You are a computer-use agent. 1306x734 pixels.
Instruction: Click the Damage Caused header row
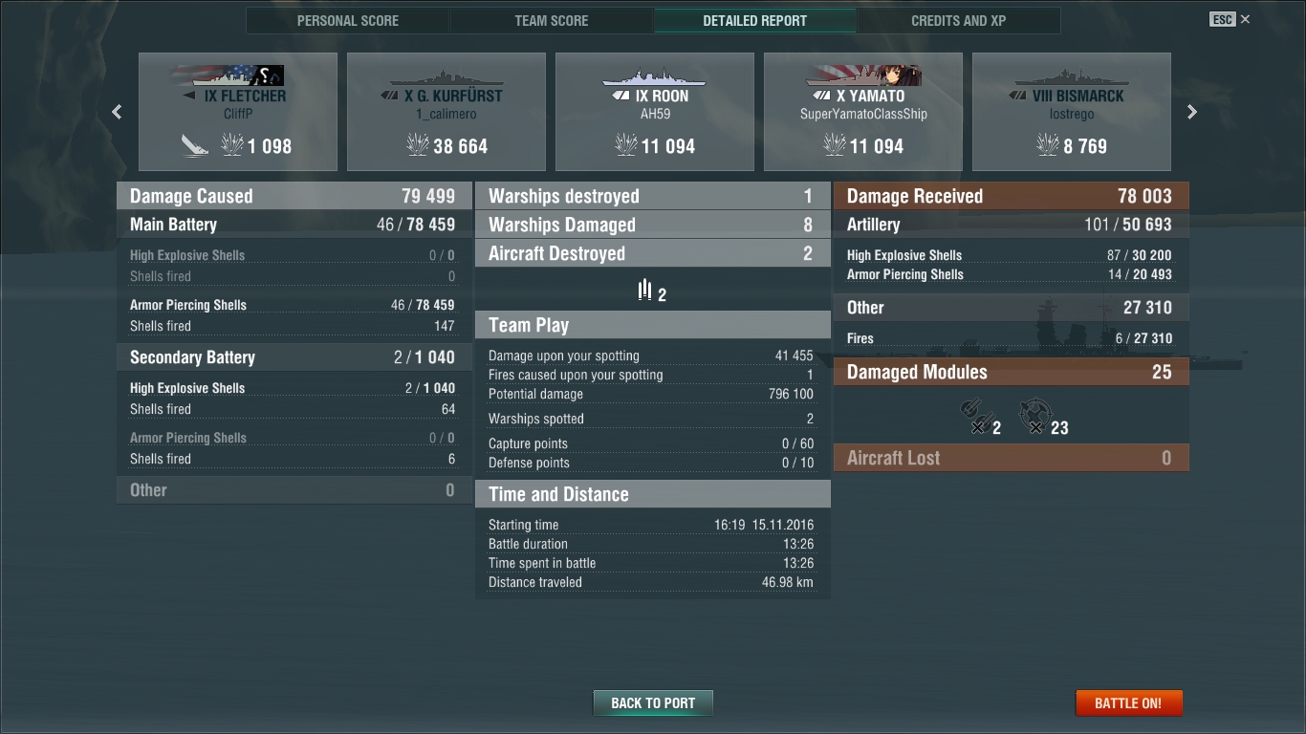pos(293,196)
